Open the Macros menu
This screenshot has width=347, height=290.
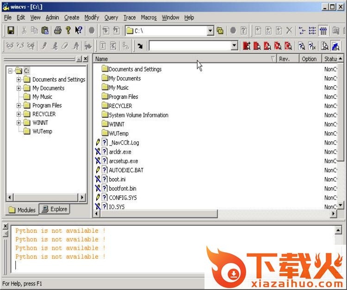(x=149, y=18)
